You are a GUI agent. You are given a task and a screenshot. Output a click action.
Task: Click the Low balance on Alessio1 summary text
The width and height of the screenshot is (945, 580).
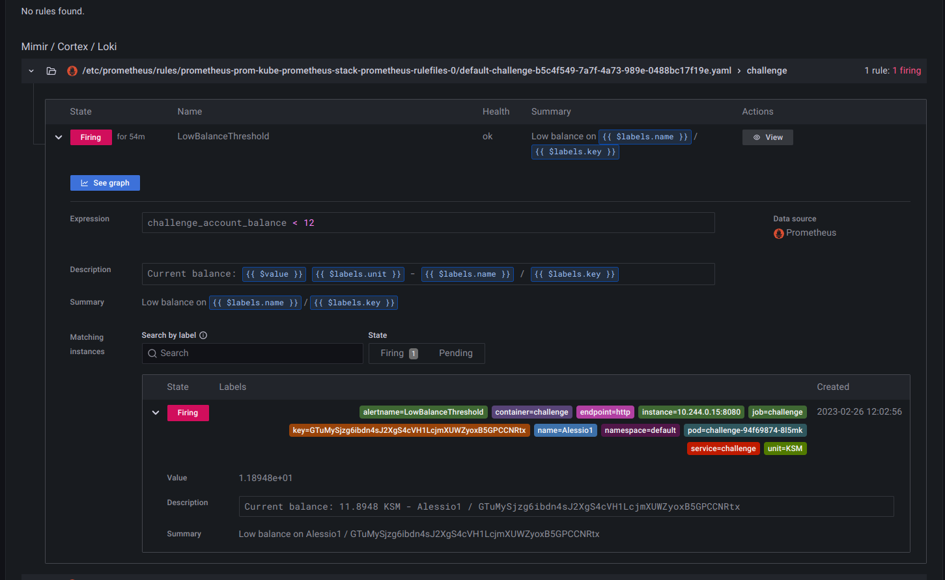pos(419,534)
